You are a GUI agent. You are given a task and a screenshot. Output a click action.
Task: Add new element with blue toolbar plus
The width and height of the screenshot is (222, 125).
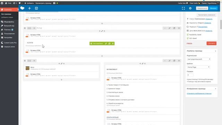point(29,8)
